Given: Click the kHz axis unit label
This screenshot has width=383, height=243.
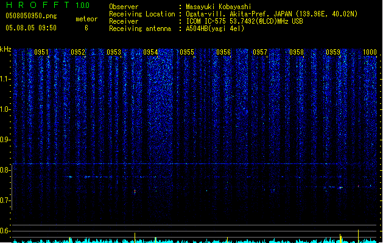Looking at the screenshot, I should coord(5,49).
